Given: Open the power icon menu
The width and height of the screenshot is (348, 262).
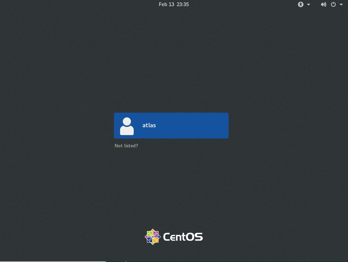Looking at the screenshot, I should pos(333,4).
